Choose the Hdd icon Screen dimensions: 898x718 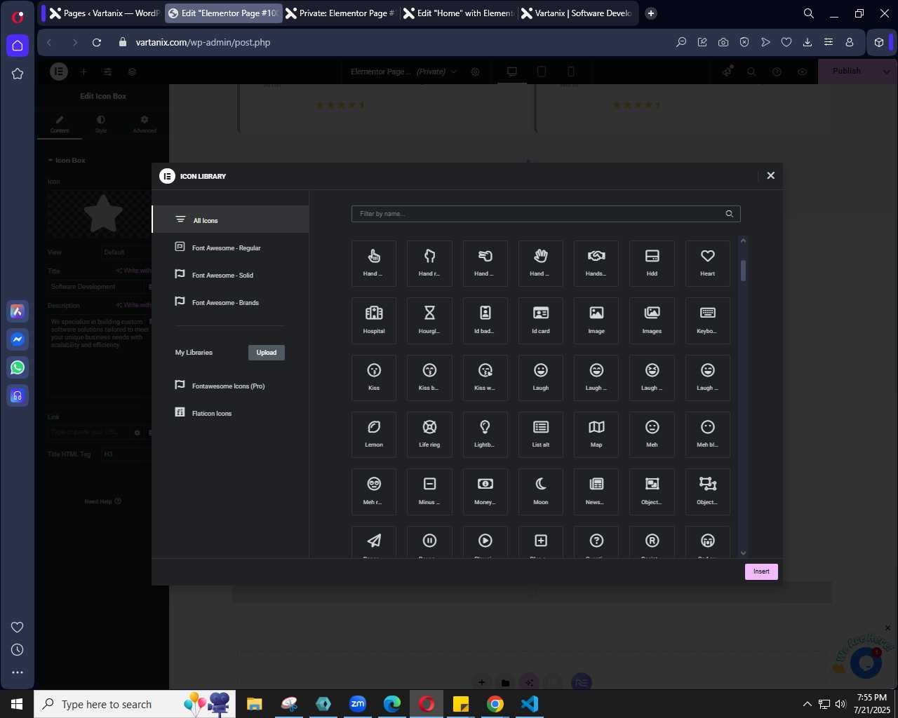coord(652,264)
